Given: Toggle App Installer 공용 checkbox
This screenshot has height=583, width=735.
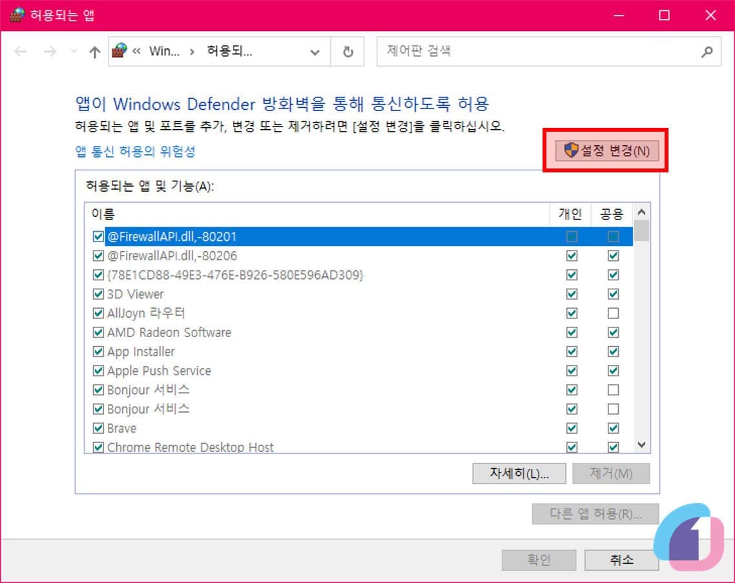Looking at the screenshot, I should pos(613,351).
